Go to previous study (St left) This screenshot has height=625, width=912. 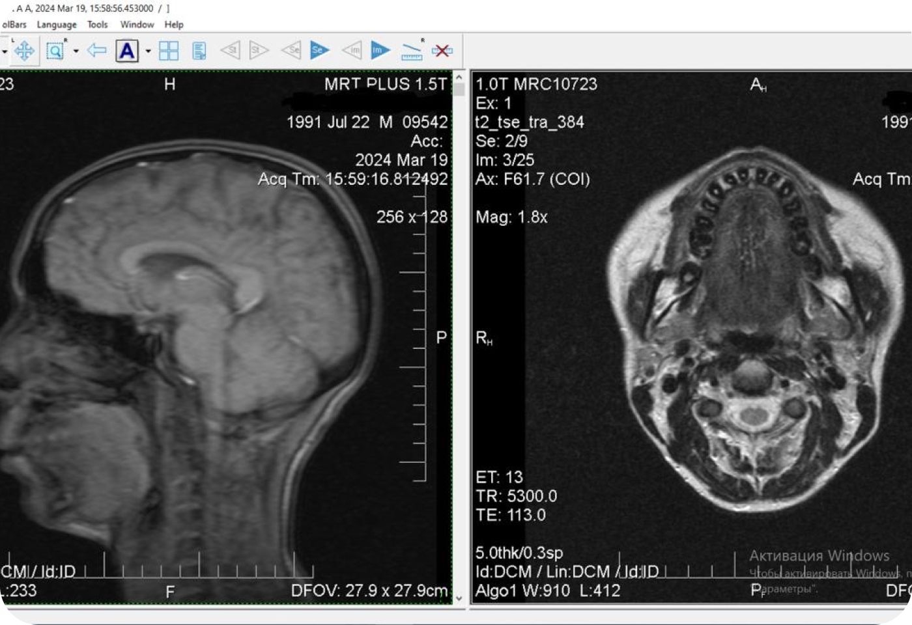point(230,50)
